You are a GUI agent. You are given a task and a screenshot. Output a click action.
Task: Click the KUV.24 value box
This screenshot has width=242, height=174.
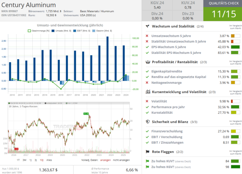tap(188, 5)
